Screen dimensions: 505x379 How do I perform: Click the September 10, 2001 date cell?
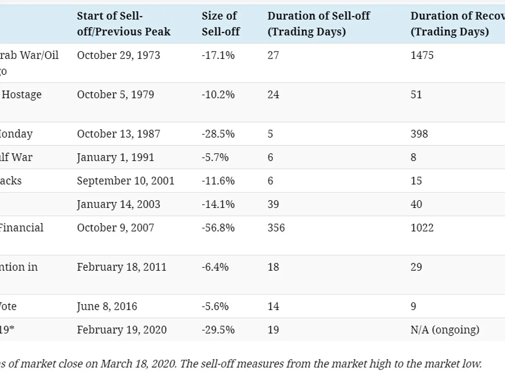pos(125,181)
